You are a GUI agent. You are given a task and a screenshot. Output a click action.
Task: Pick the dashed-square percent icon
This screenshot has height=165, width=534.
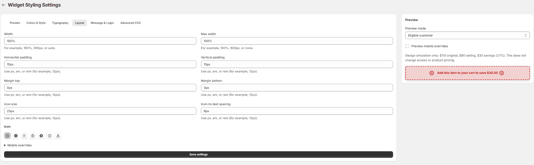pos(24,136)
